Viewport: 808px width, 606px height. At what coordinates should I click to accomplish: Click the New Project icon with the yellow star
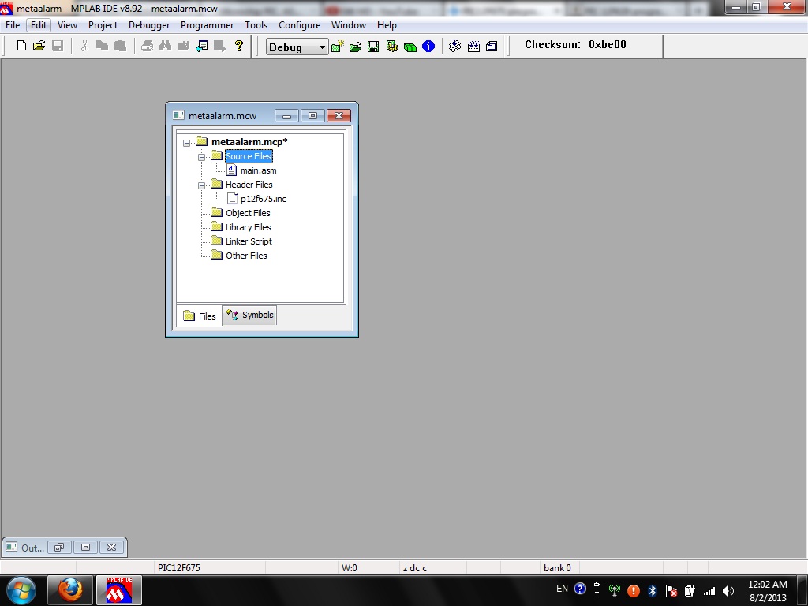pos(338,47)
